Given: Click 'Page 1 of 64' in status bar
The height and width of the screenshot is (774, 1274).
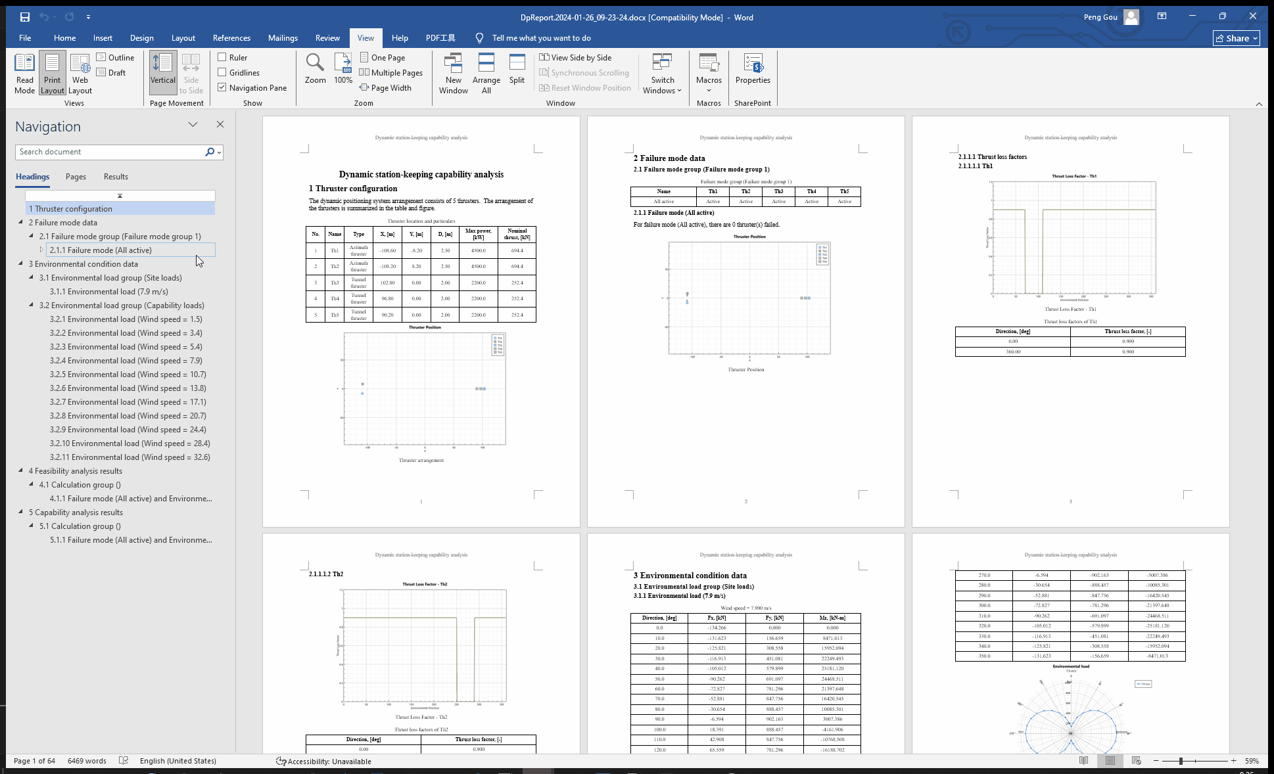Looking at the screenshot, I should point(34,761).
